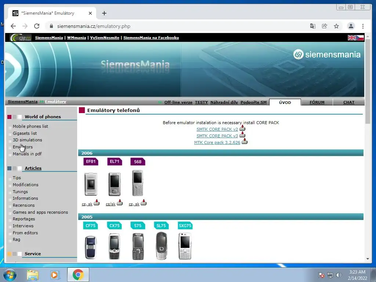Image resolution: width=376 pixels, height=282 pixels.
Task: Switch to the ÚVOD tab
Action: coord(285,102)
